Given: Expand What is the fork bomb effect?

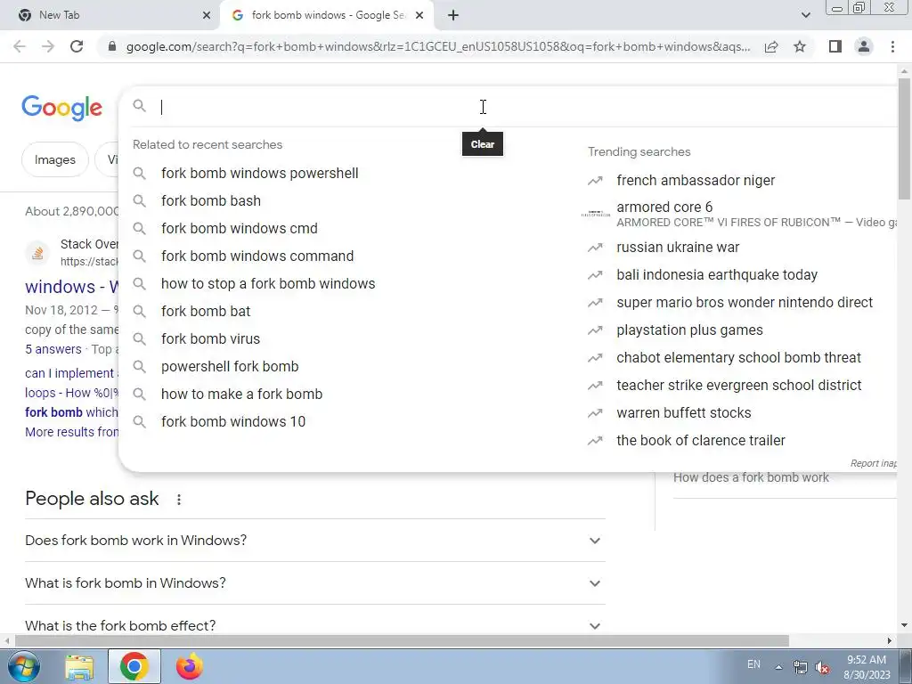Looking at the screenshot, I should tap(314, 625).
